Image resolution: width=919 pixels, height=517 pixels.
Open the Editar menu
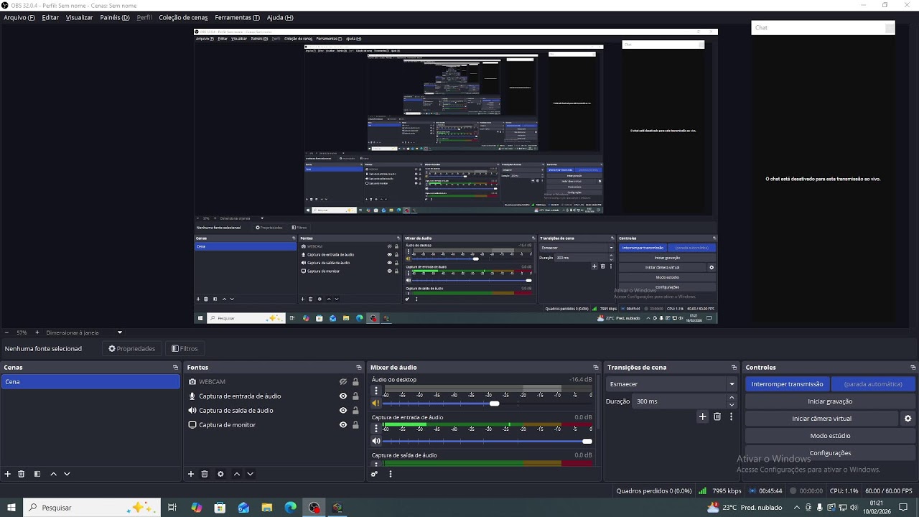click(50, 17)
